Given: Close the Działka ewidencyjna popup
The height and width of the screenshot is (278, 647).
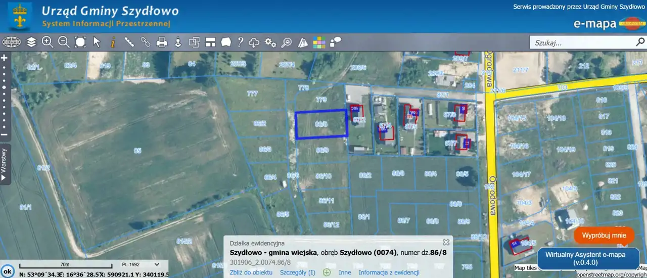Looking at the screenshot, I should [x=446, y=242].
